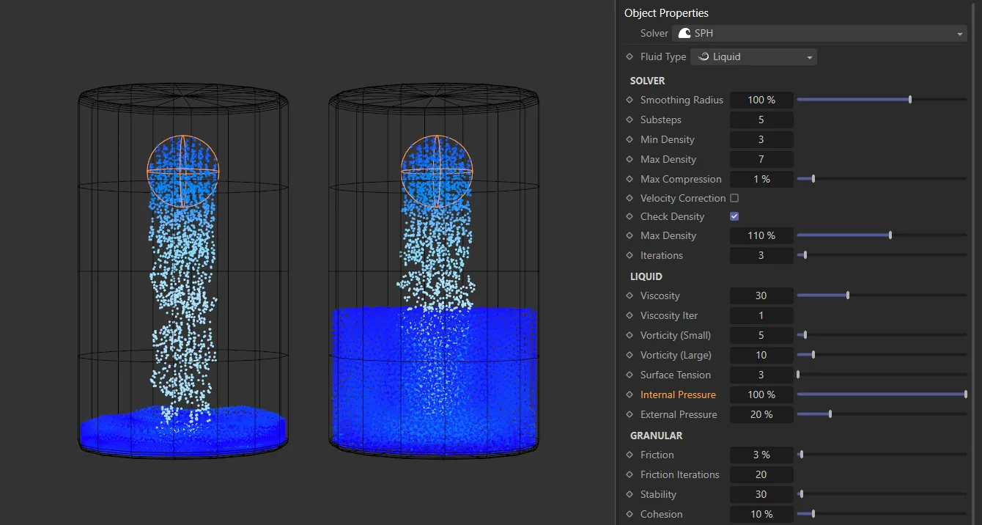Screen dimensions: 982x525
Task: Click the keyframe diamond beside Cohesion
Action: (x=630, y=514)
